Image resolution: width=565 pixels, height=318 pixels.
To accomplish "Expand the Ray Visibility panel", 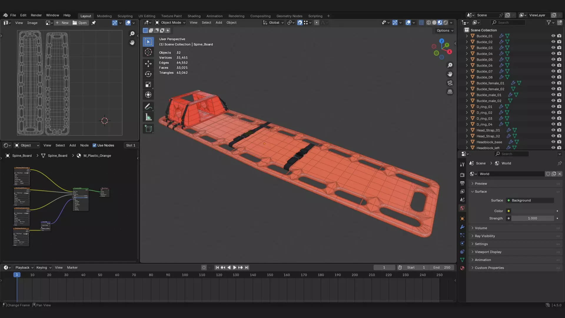I will tap(485, 236).
